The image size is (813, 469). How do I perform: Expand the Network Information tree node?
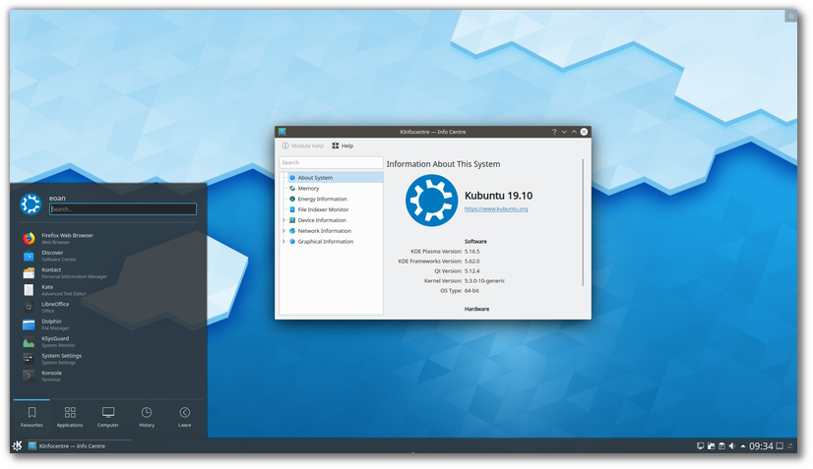283,231
